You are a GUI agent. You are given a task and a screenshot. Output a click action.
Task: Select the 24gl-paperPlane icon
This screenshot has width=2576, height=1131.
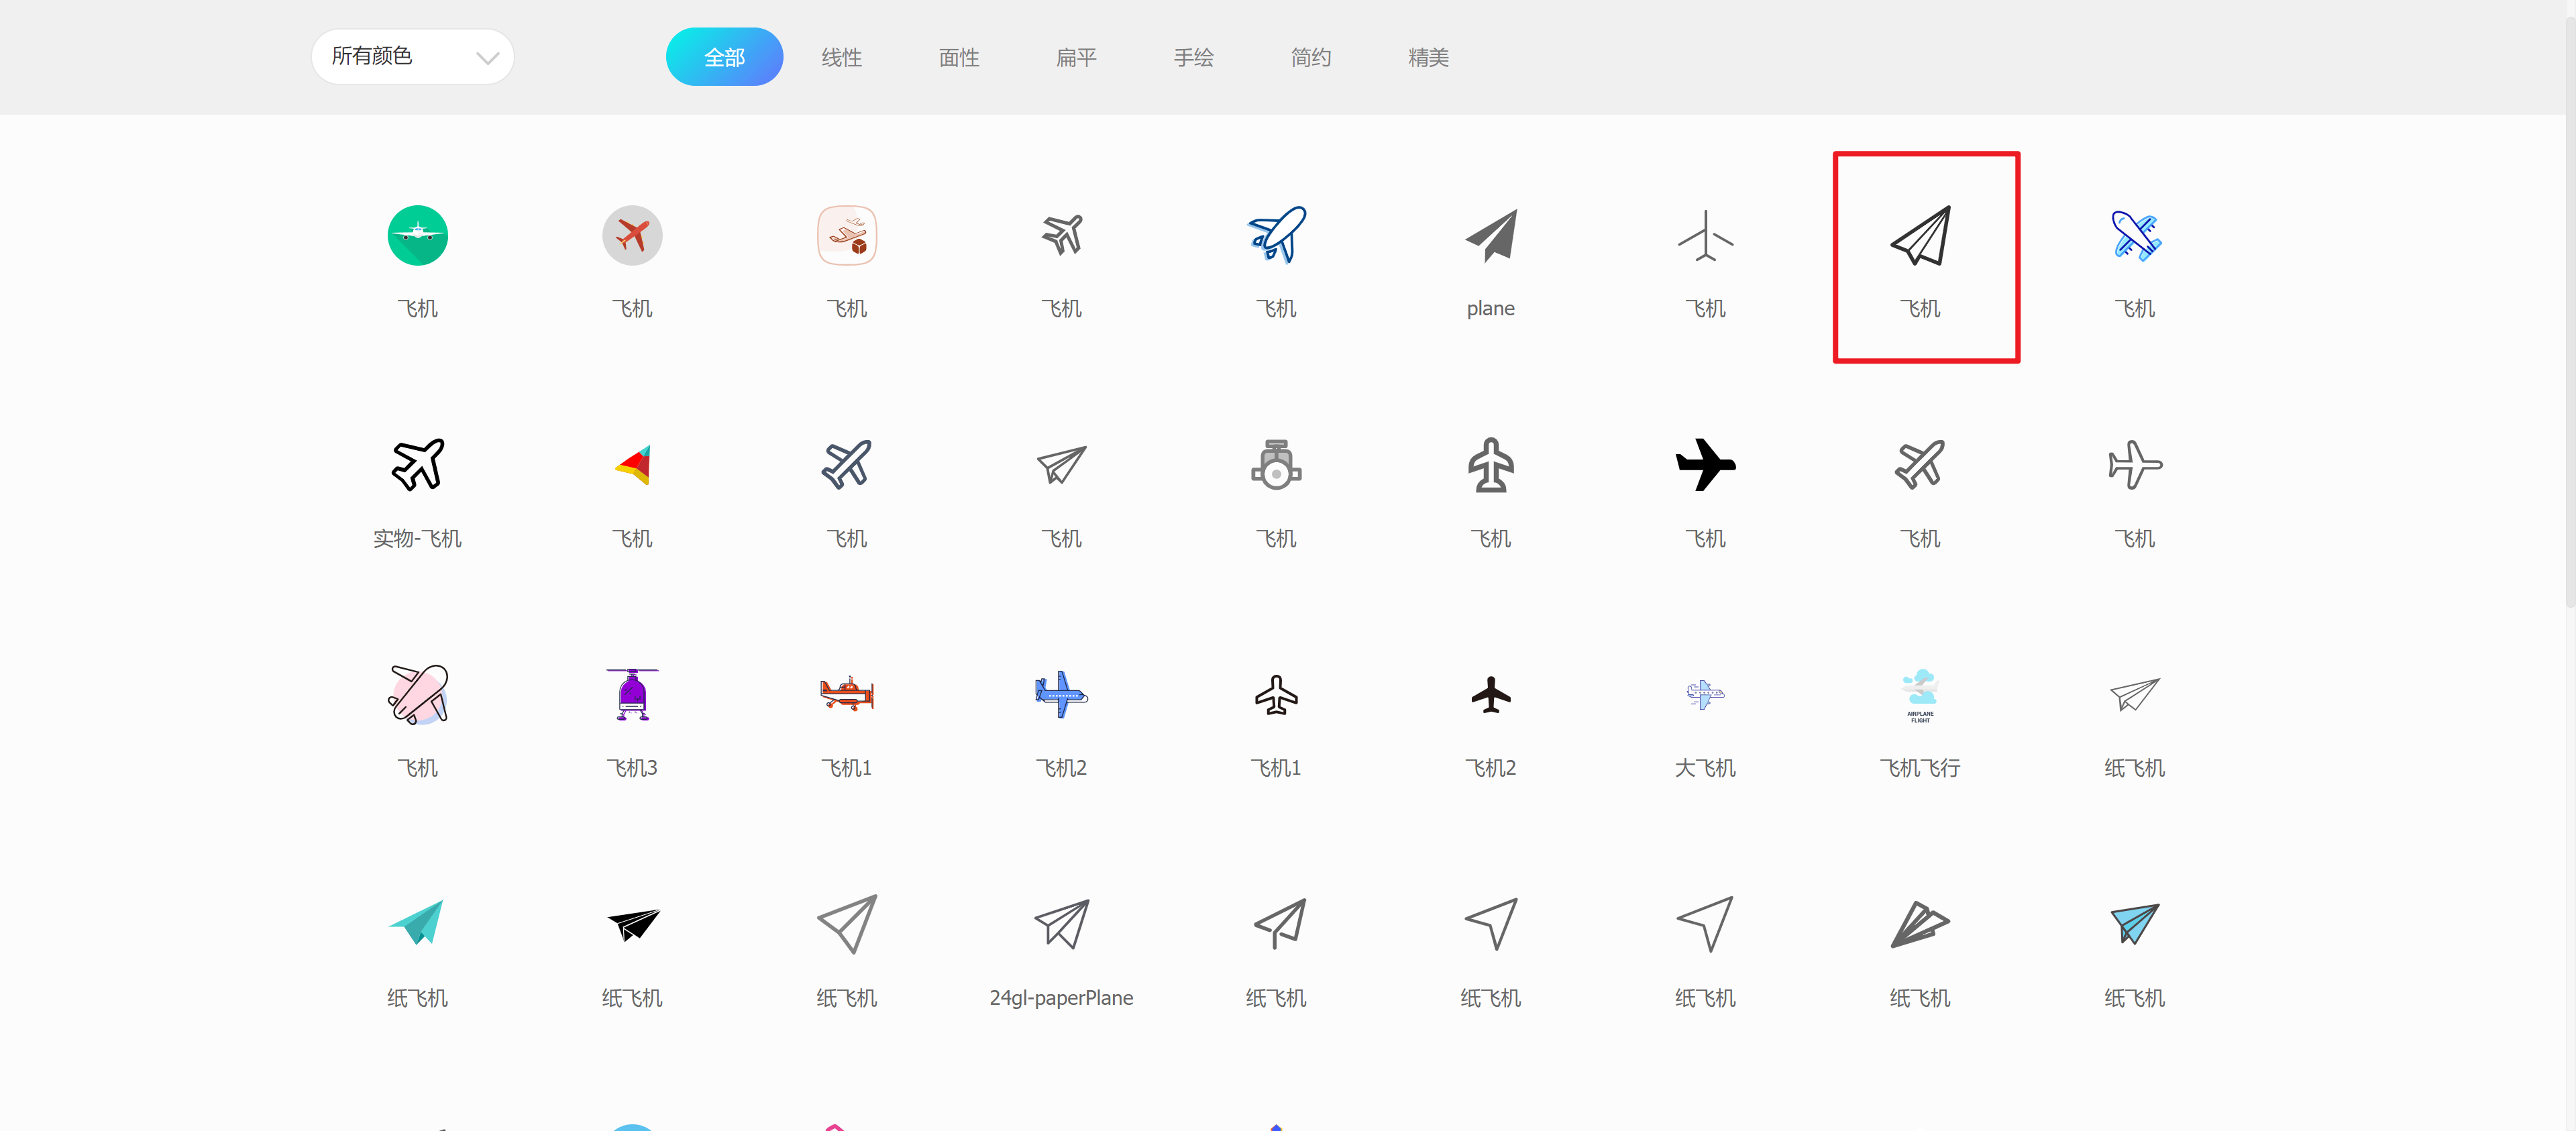tap(1061, 924)
